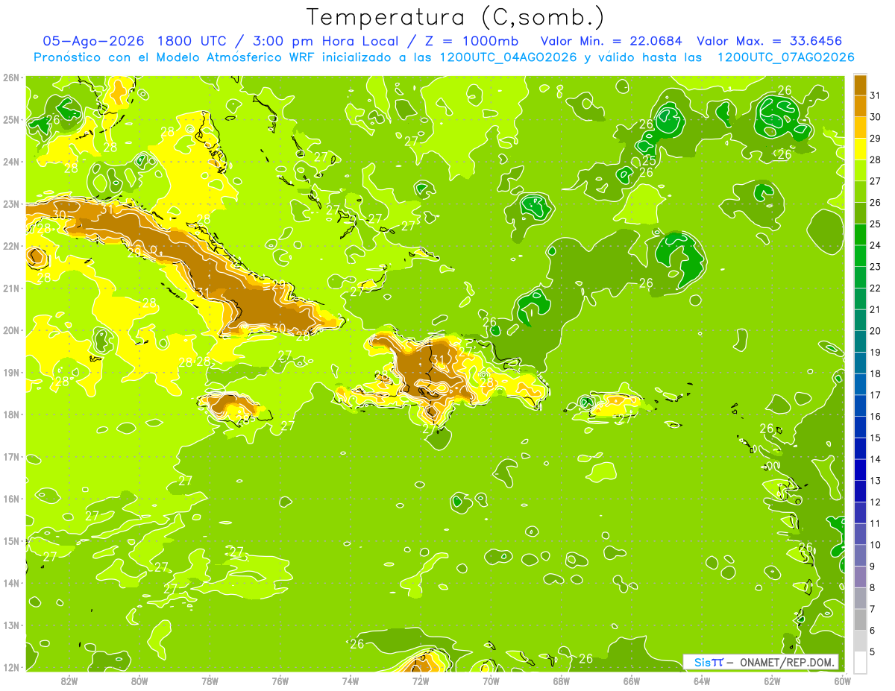Click the latitude axis label "26N"
This screenshot has width=895, height=691.
pyautogui.click(x=12, y=78)
